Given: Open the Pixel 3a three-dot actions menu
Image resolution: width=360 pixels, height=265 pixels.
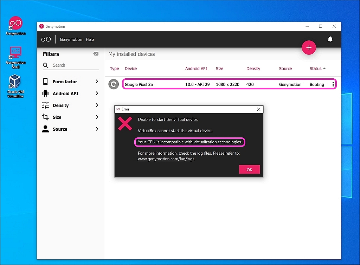Looking at the screenshot, I should 333,84.
